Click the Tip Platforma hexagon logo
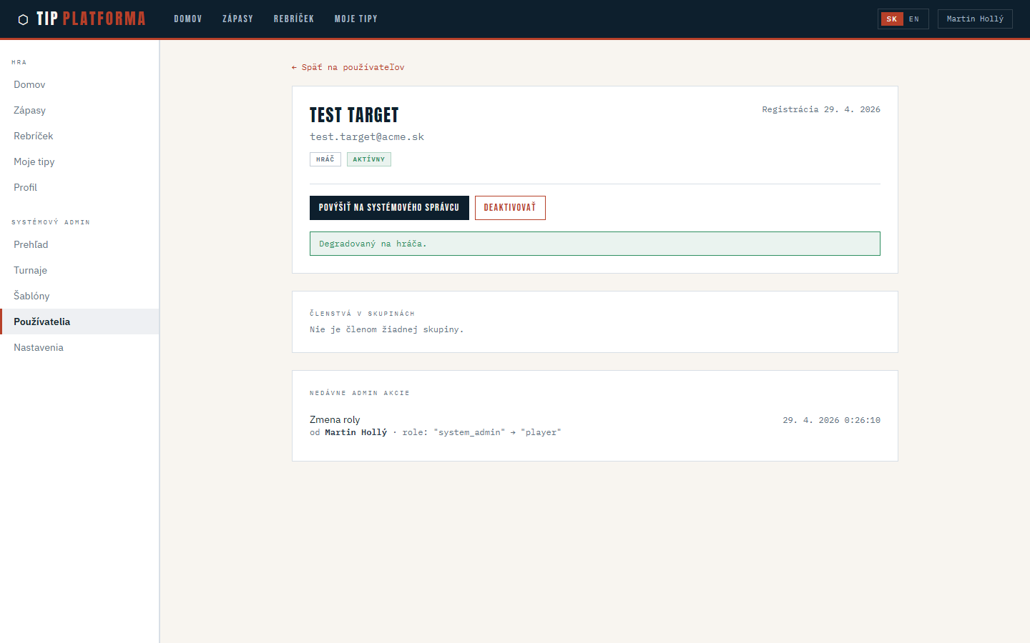Image resolution: width=1030 pixels, height=643 pixels. 23,19
